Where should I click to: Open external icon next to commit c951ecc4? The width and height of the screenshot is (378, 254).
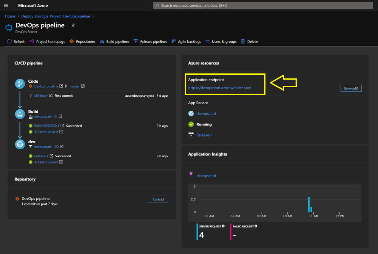(51, 96)
